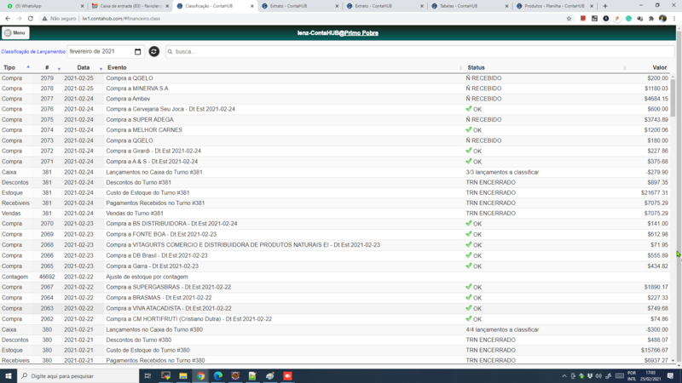Click the Status column header
The width and height of the screenshot is (682, 383).
point(476,68)
